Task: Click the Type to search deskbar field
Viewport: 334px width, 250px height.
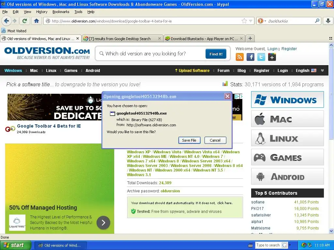Action: tap(268, 245)
